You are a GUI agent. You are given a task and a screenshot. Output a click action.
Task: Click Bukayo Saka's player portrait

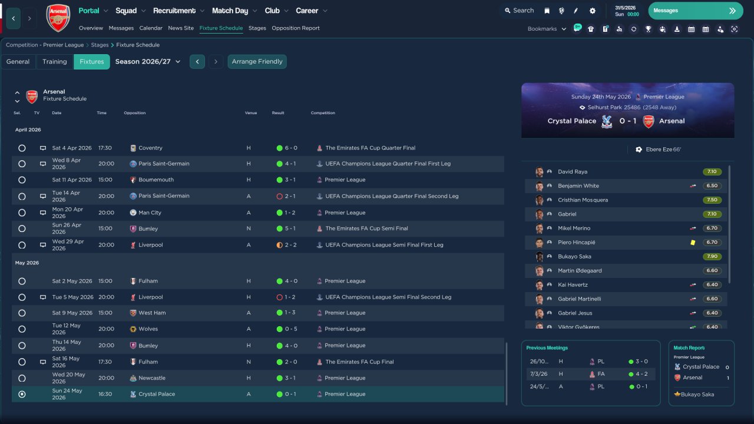click(x=539, y=257)
